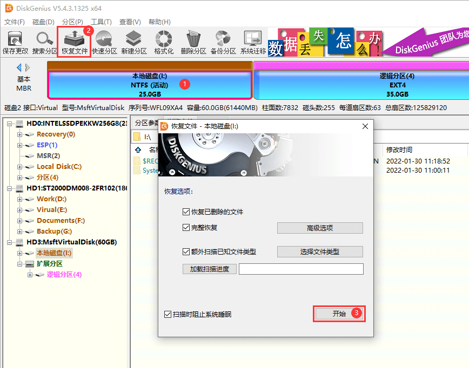Select the 快速分区 toolbar icon
469x368 pixels.
[104, 43]
